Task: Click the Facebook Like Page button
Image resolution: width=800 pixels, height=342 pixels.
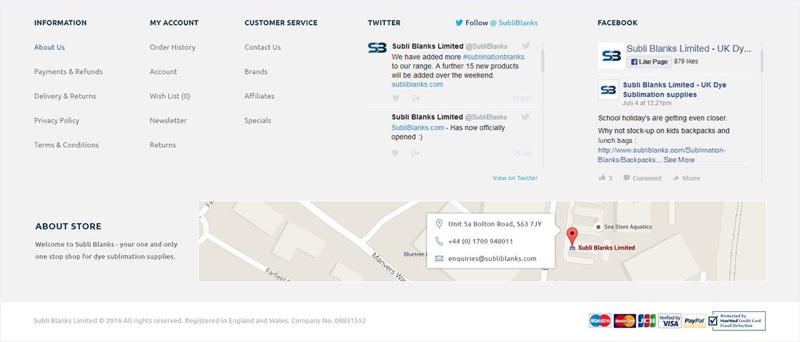Action: tap(649, 62)
